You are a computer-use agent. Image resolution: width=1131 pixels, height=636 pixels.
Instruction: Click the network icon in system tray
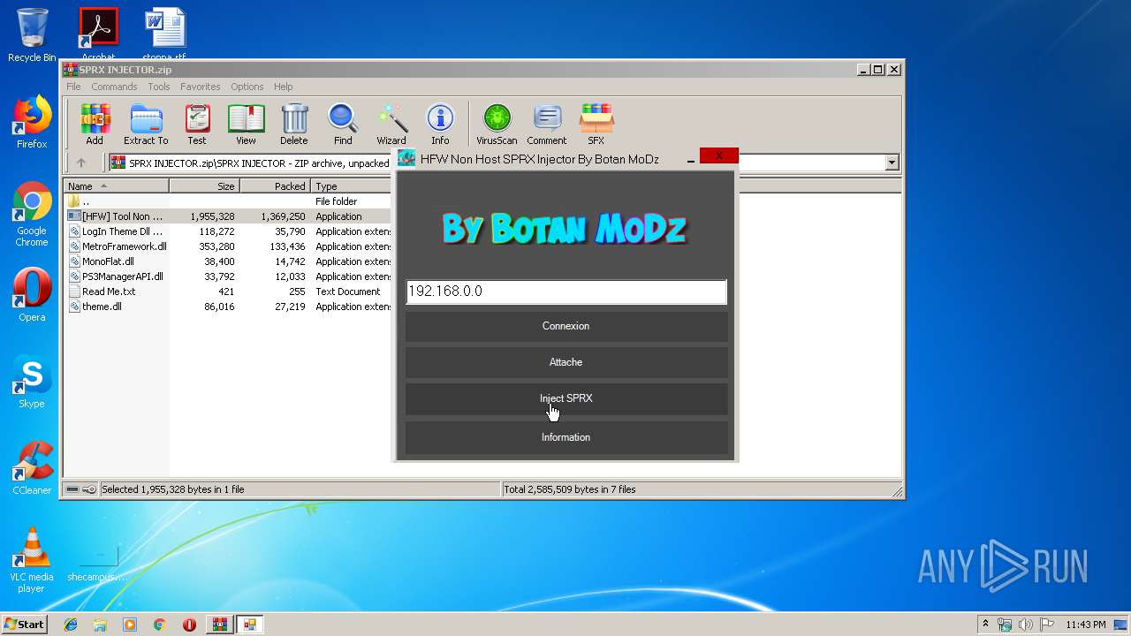point(1006,625)
